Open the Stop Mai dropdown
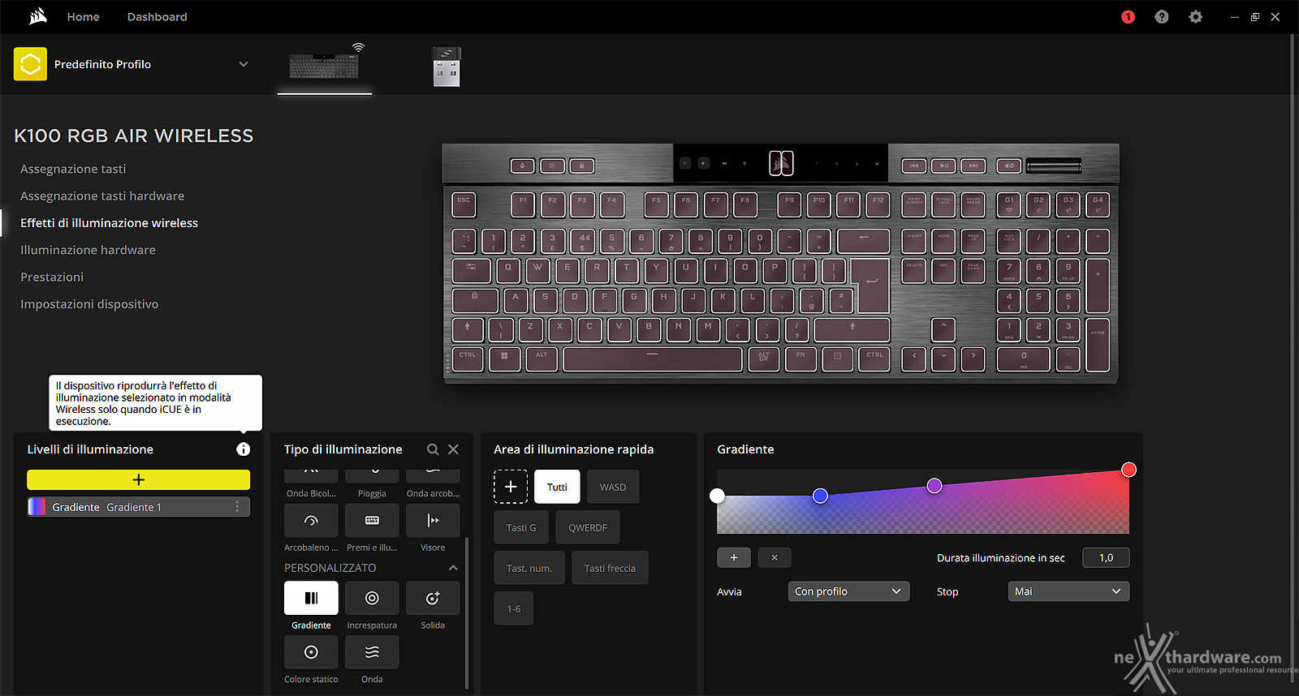The height and width of the screenshot is (696, 1299). (x=1068, y=591)
